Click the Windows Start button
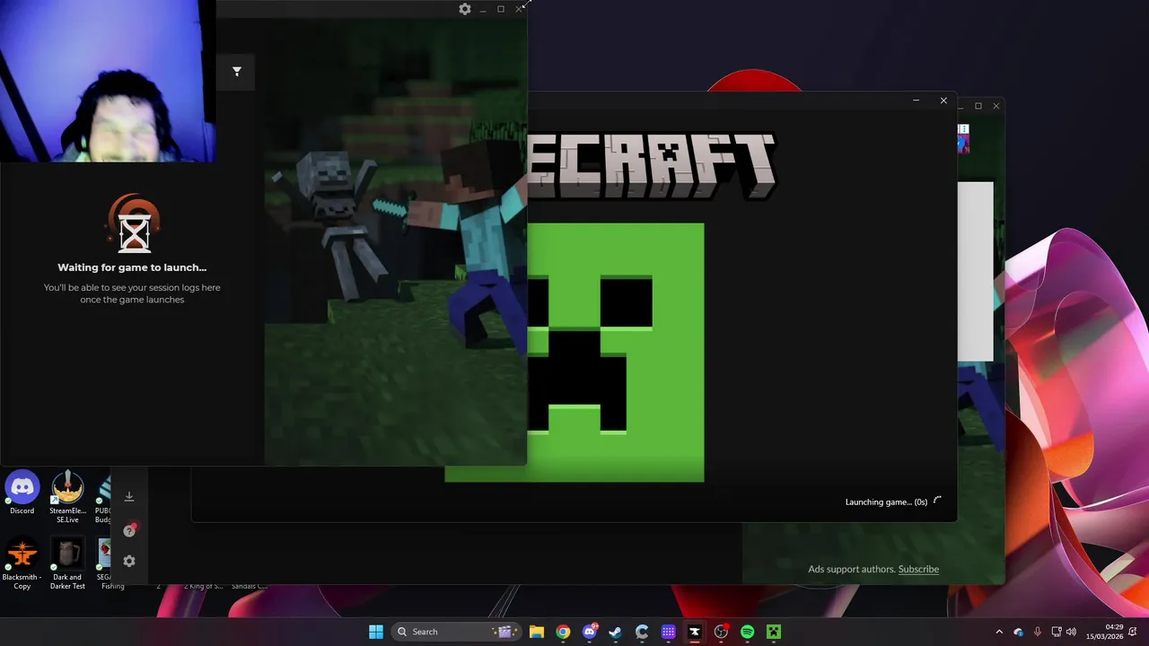 coord(376,632)
